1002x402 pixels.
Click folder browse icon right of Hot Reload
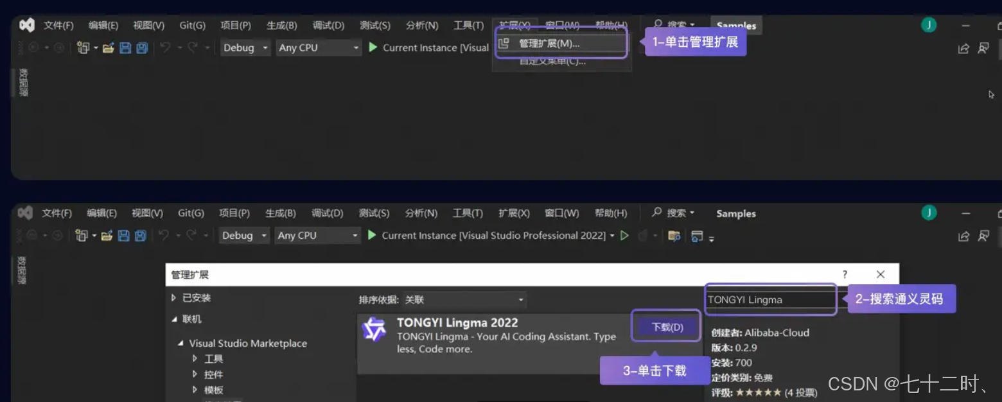[x=674, y=236]
